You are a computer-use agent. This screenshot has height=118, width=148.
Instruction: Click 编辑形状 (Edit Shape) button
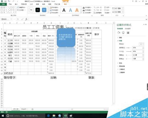pos(21,7)
